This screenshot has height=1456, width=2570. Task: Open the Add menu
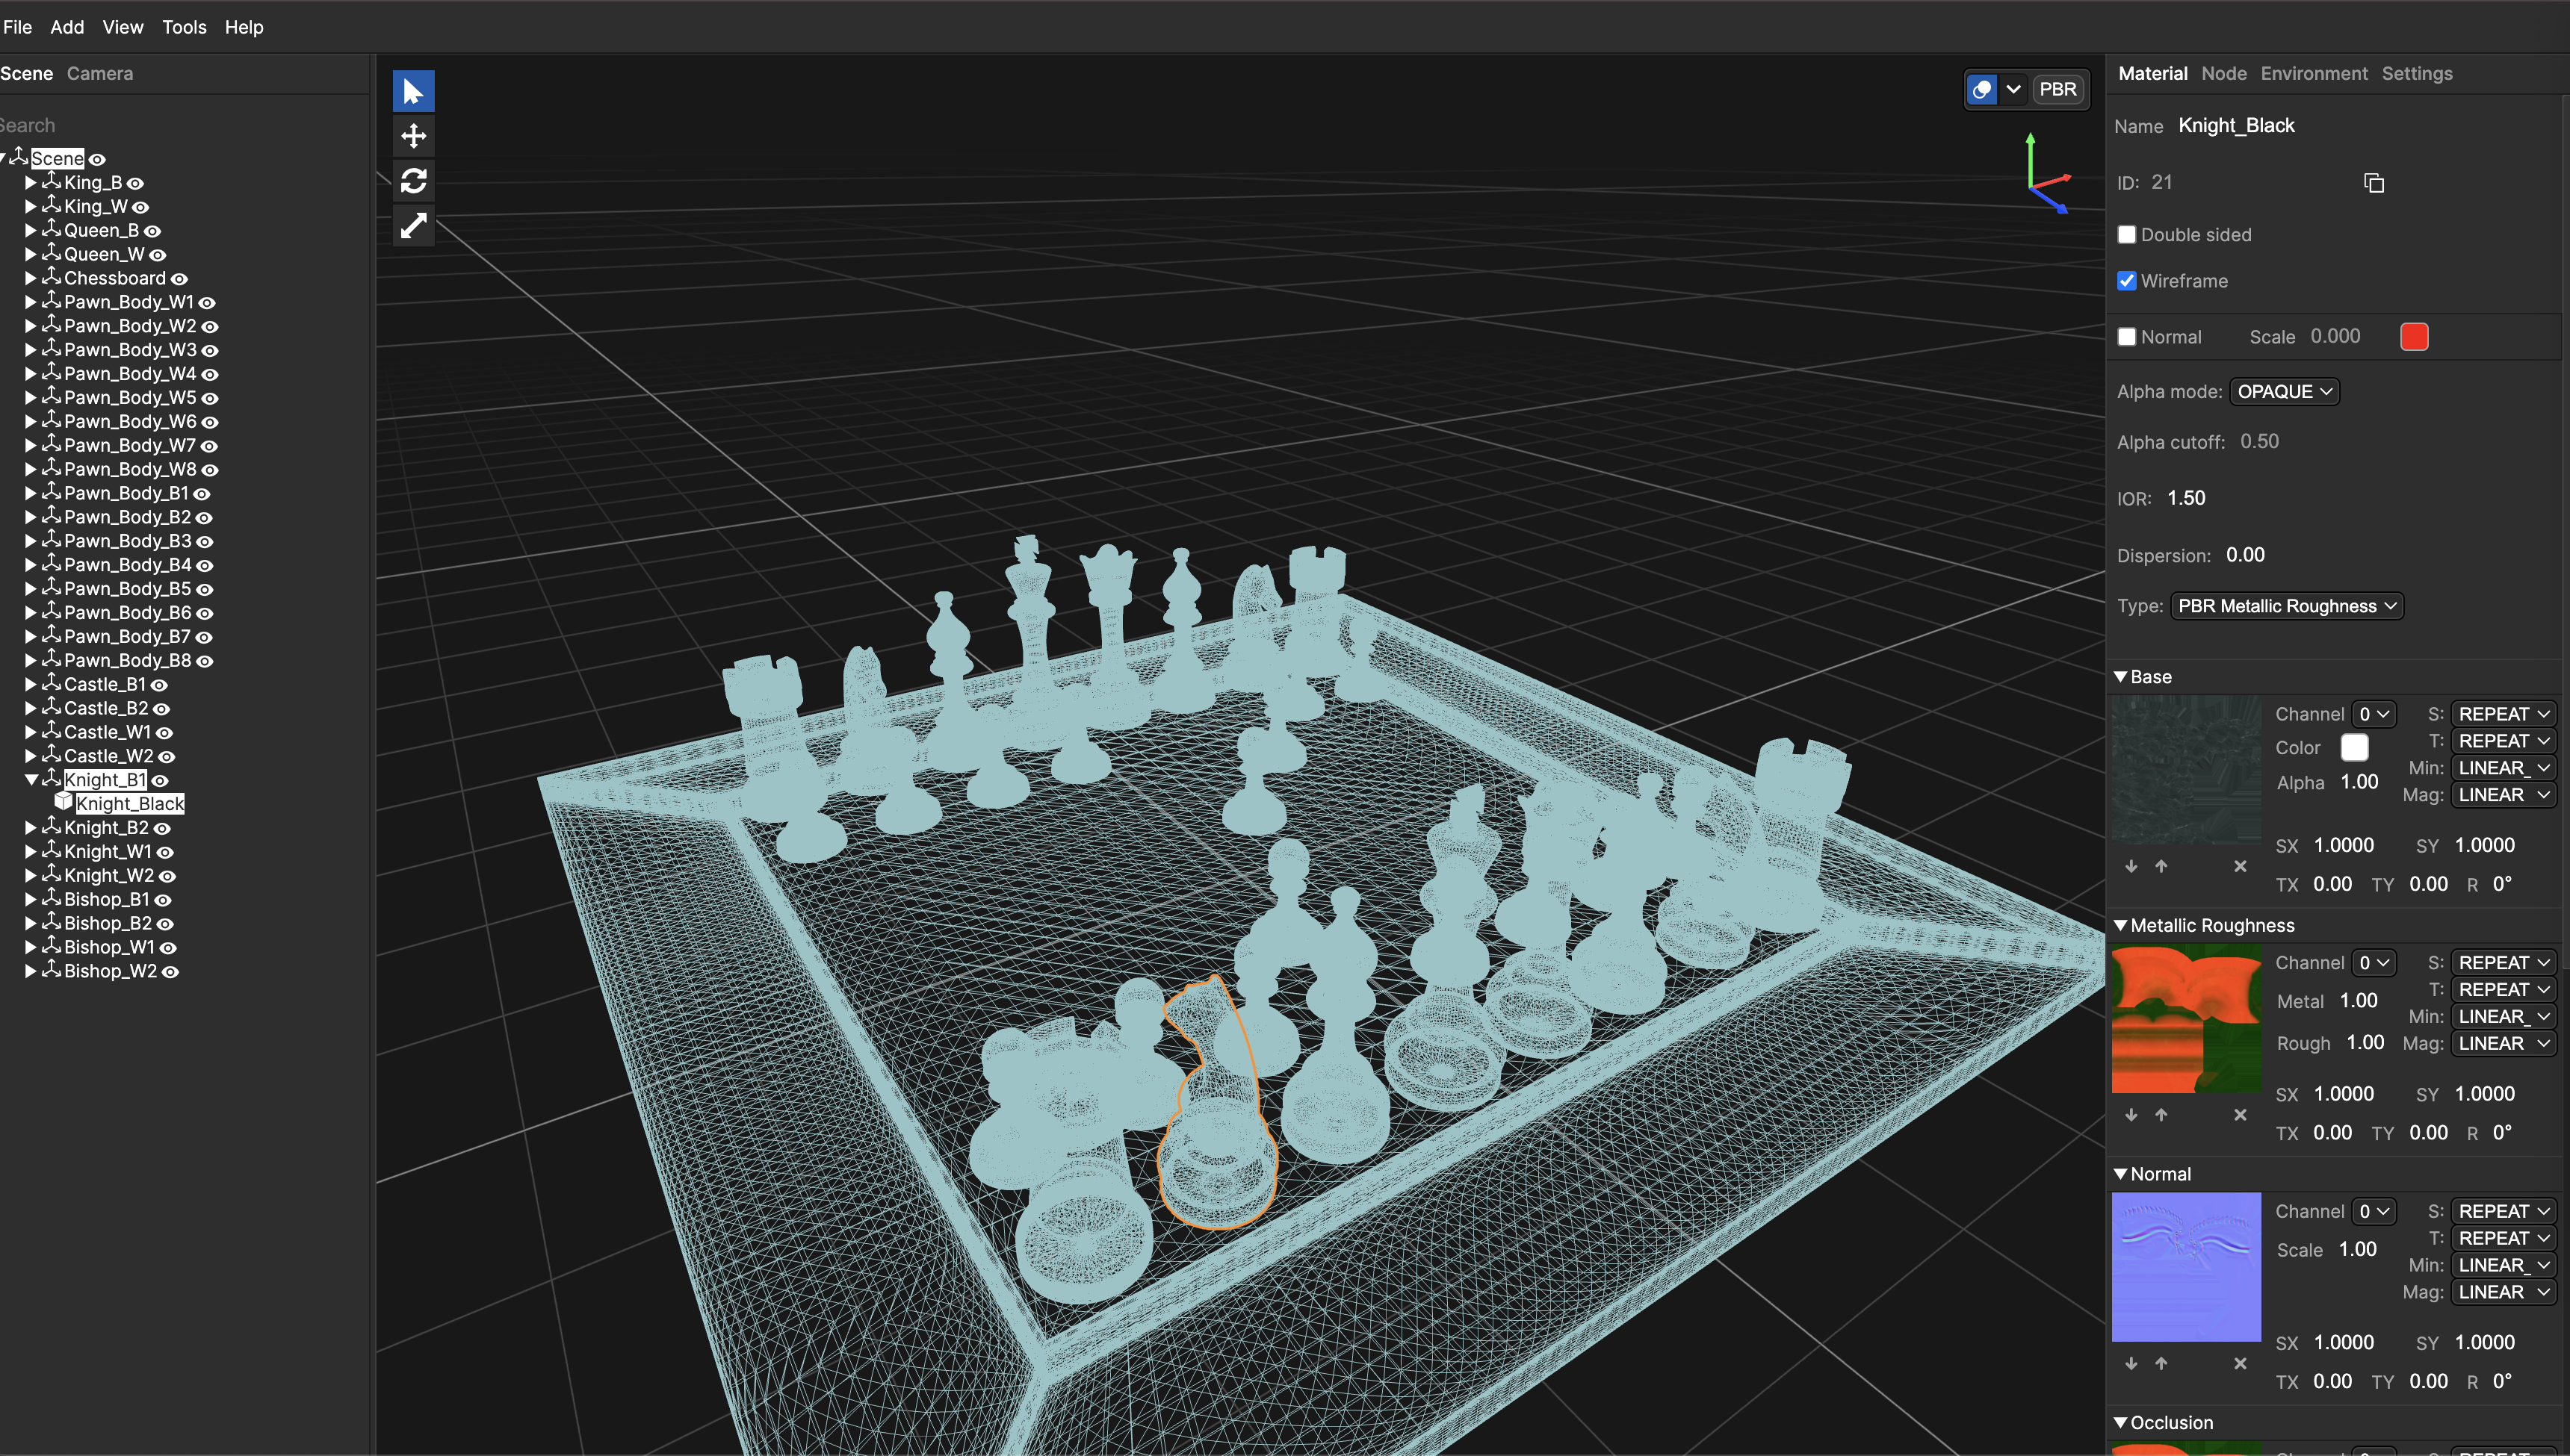click(x=67, y=27)
